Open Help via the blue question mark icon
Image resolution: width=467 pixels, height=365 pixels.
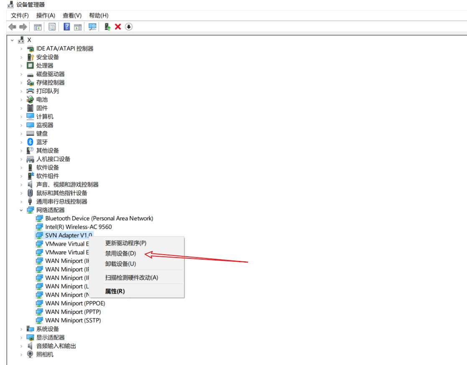(66, 26)
